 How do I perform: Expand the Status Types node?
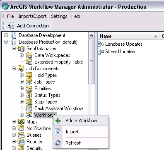pyautogui.click(x=22, y=95)
